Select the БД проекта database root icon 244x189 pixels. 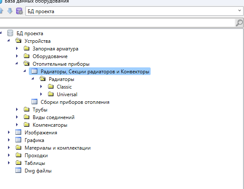click(x=10, y=33)
